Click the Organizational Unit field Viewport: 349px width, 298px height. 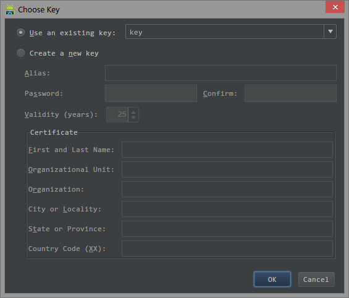coord(227,169)
